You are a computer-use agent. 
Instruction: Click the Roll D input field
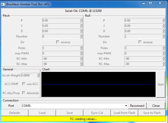pyautogui.click(x=143, y=31)
